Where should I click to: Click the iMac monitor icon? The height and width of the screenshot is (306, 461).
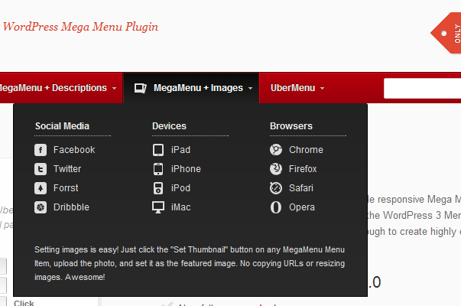click(x=158, y=207)
